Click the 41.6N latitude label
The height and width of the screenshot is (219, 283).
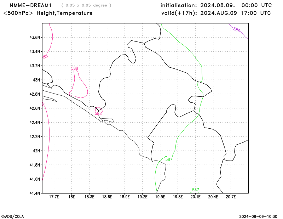click(x=35, y=179)
